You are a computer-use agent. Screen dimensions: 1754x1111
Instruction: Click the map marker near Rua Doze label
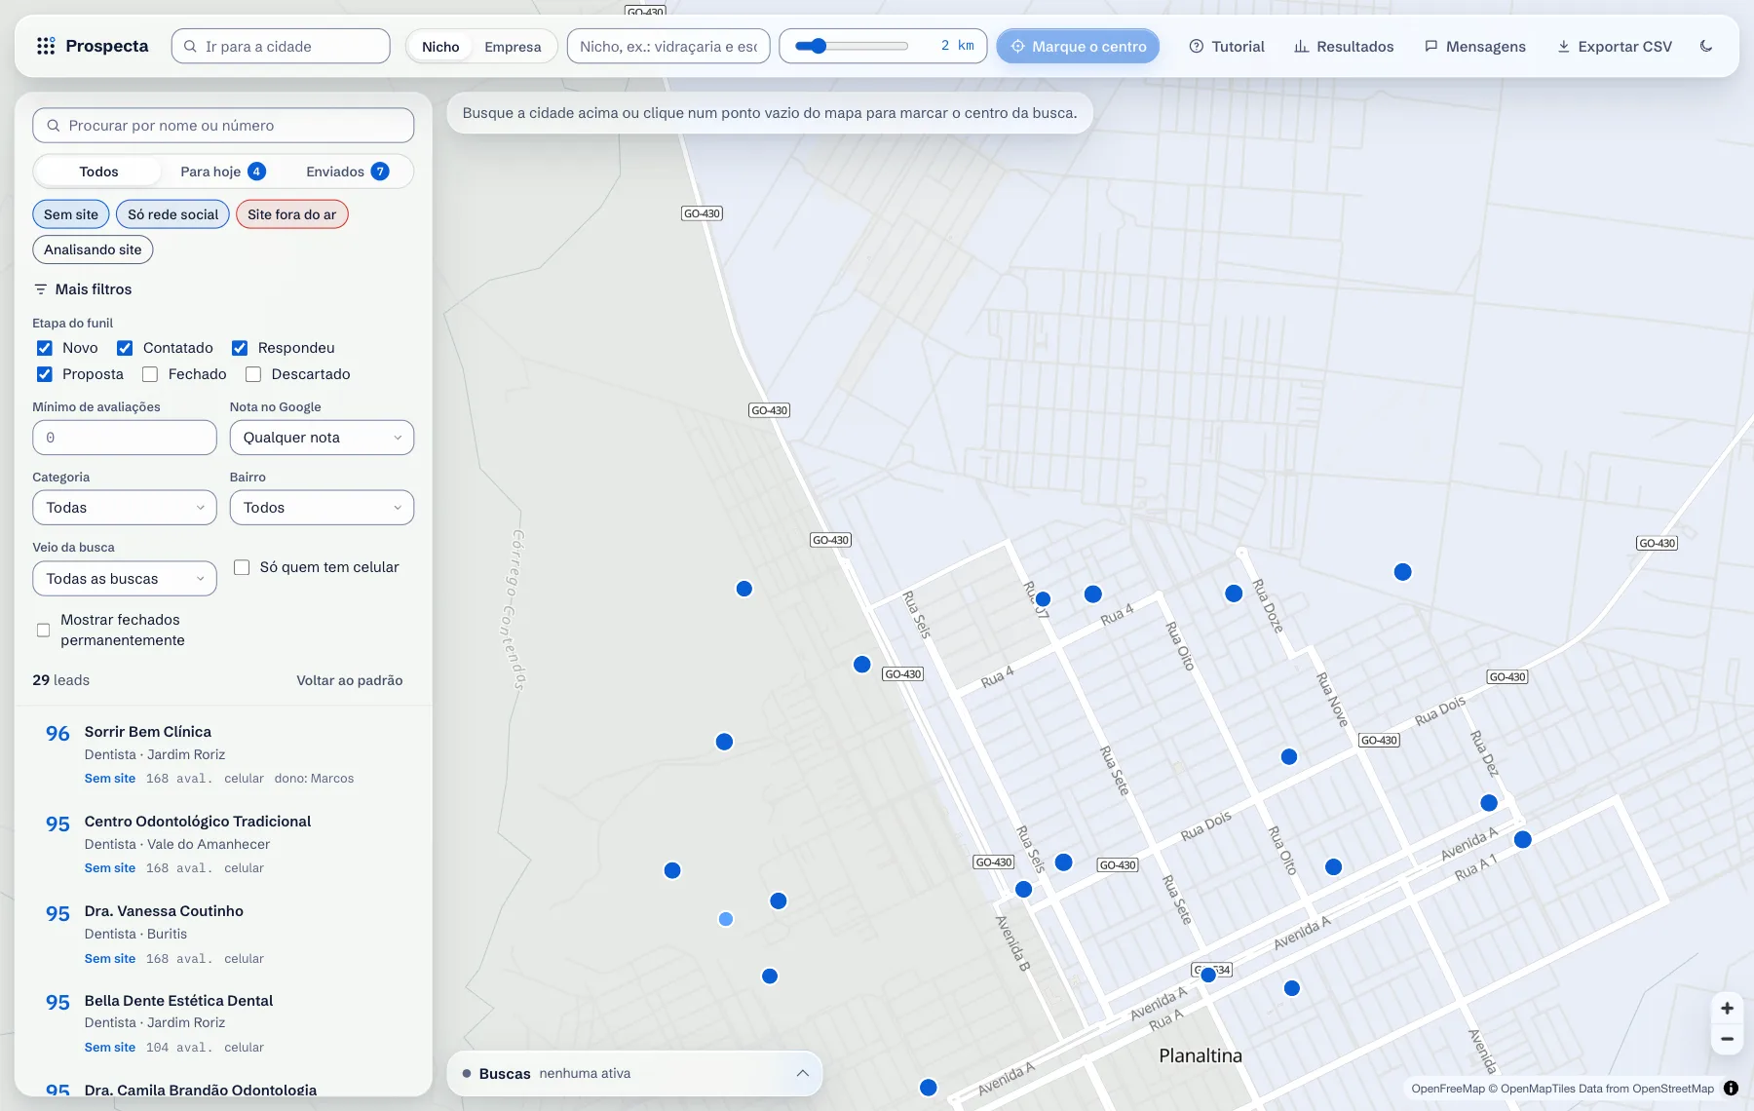click(1234, 594)
